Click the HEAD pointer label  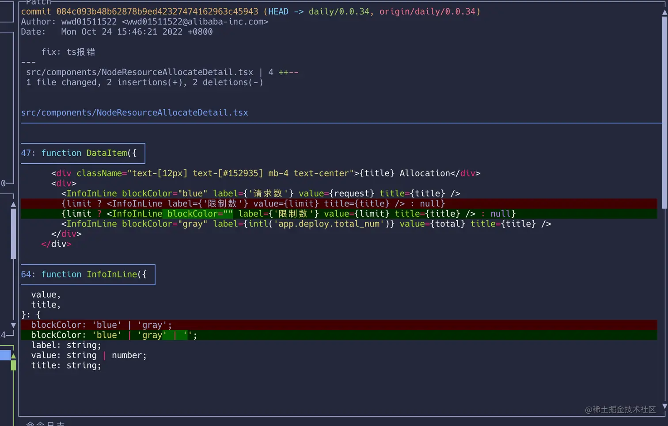(x=278, y=11)
